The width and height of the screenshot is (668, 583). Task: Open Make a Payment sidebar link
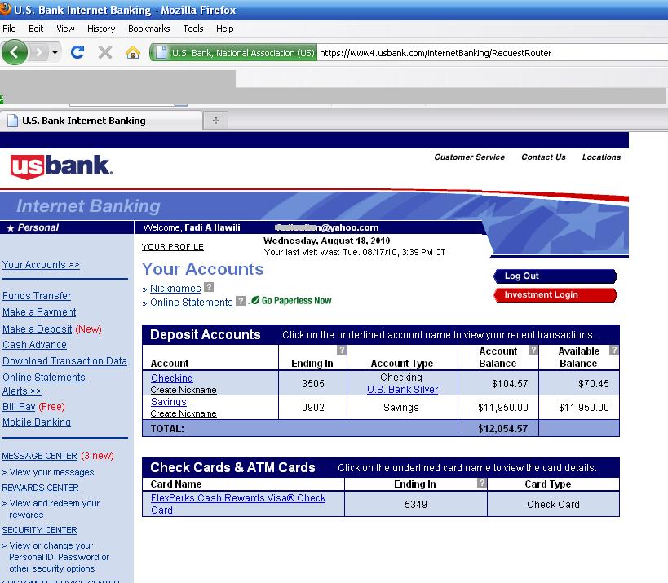click(39, 312)
